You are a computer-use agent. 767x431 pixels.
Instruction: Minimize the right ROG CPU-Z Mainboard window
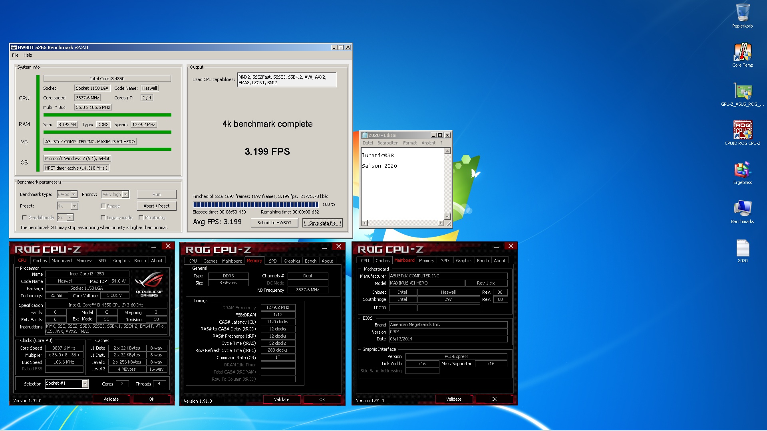pyautogui.click(x=497, y=247)
